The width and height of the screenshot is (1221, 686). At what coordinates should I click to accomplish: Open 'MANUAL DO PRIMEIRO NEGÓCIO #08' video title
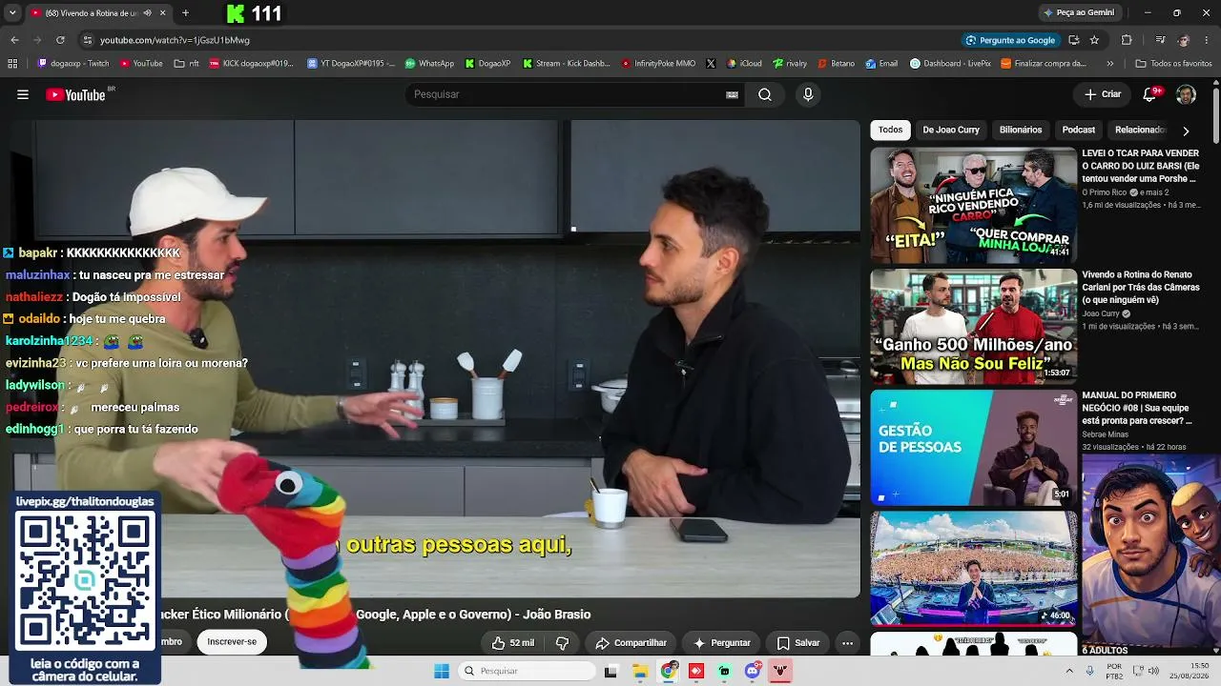[x=1137, y=408]
